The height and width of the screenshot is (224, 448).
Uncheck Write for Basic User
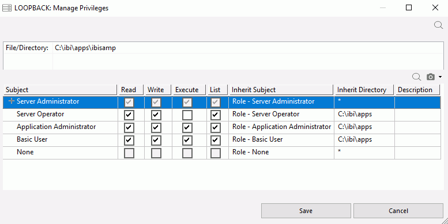tap(156, 141)
